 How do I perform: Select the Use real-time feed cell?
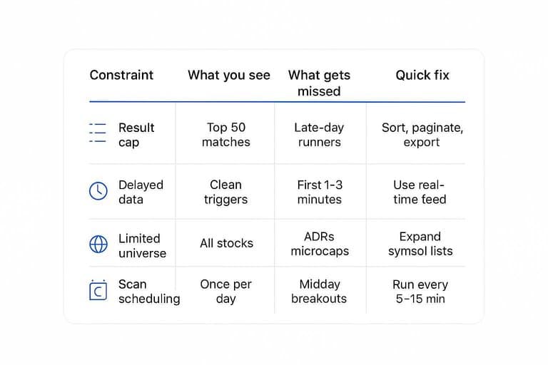click(x=420, y=192)
